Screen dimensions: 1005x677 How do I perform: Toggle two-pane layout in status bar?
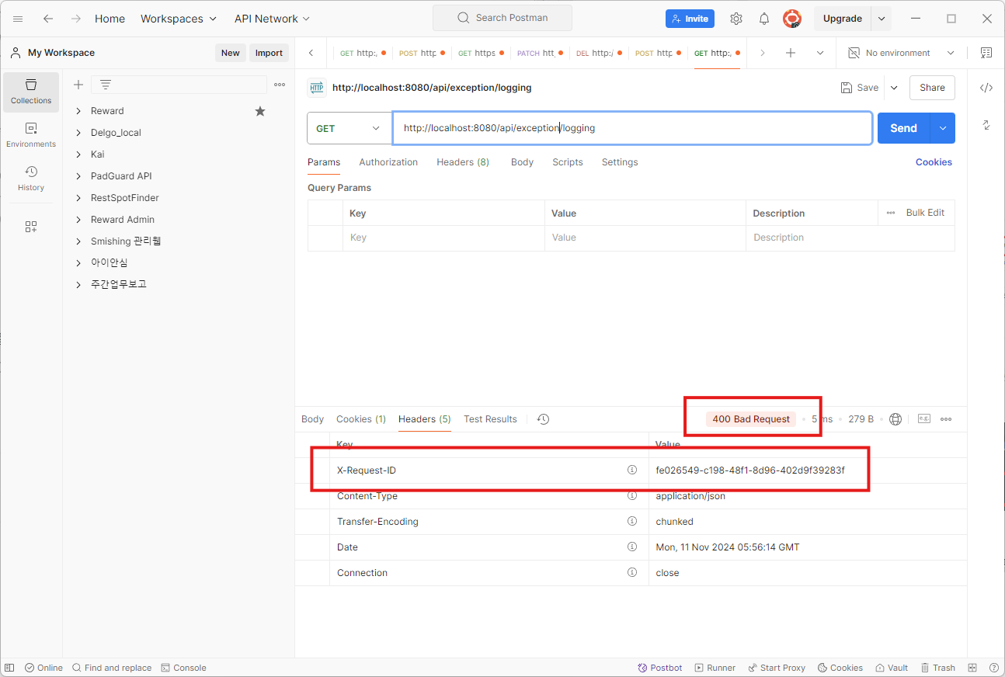point(972,668)
